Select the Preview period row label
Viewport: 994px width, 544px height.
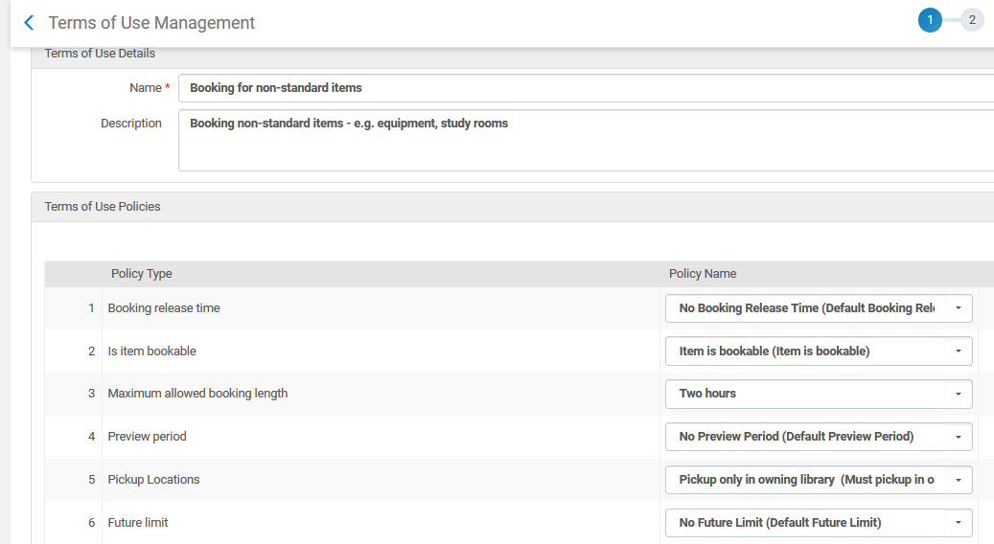(147, 437)
